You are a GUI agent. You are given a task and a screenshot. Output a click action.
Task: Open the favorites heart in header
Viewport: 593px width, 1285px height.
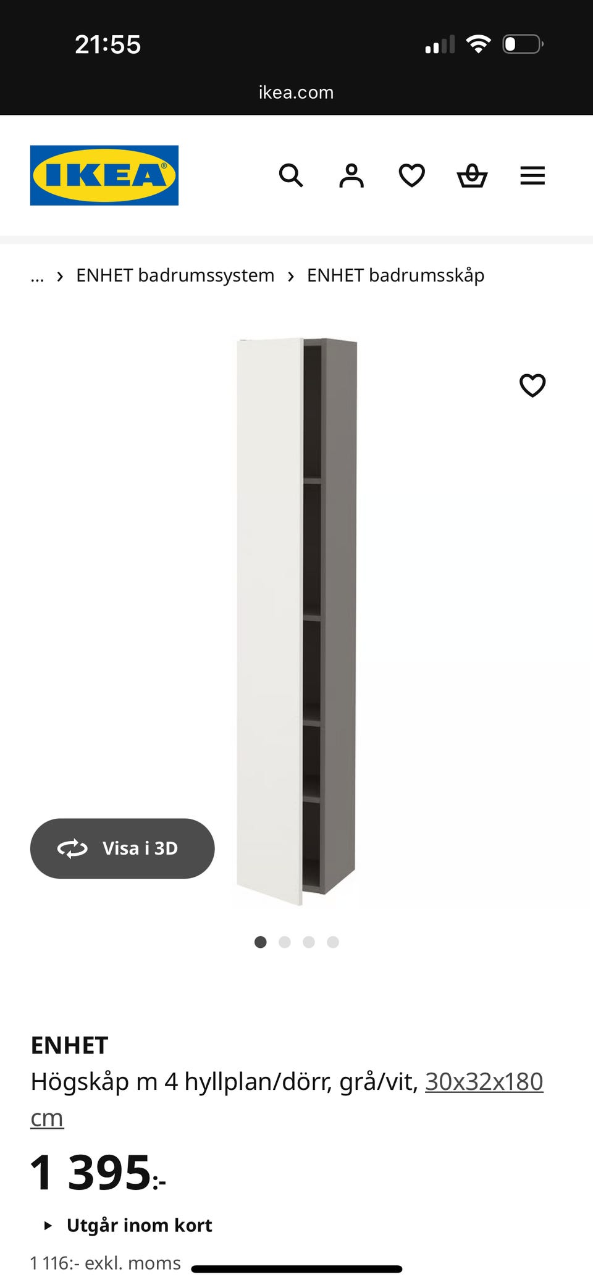tap(411, 175)
